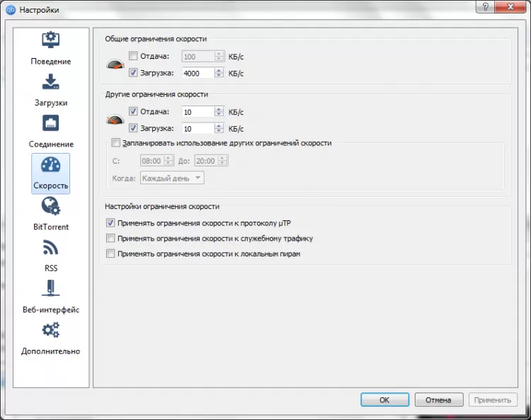Enable scheduling of alternative speed limits
531x420 pixels.
[x=116, y=142]
